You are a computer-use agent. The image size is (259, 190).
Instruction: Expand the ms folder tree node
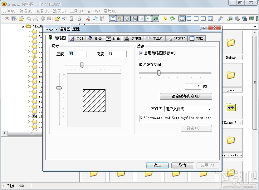[x=29, y=101]
